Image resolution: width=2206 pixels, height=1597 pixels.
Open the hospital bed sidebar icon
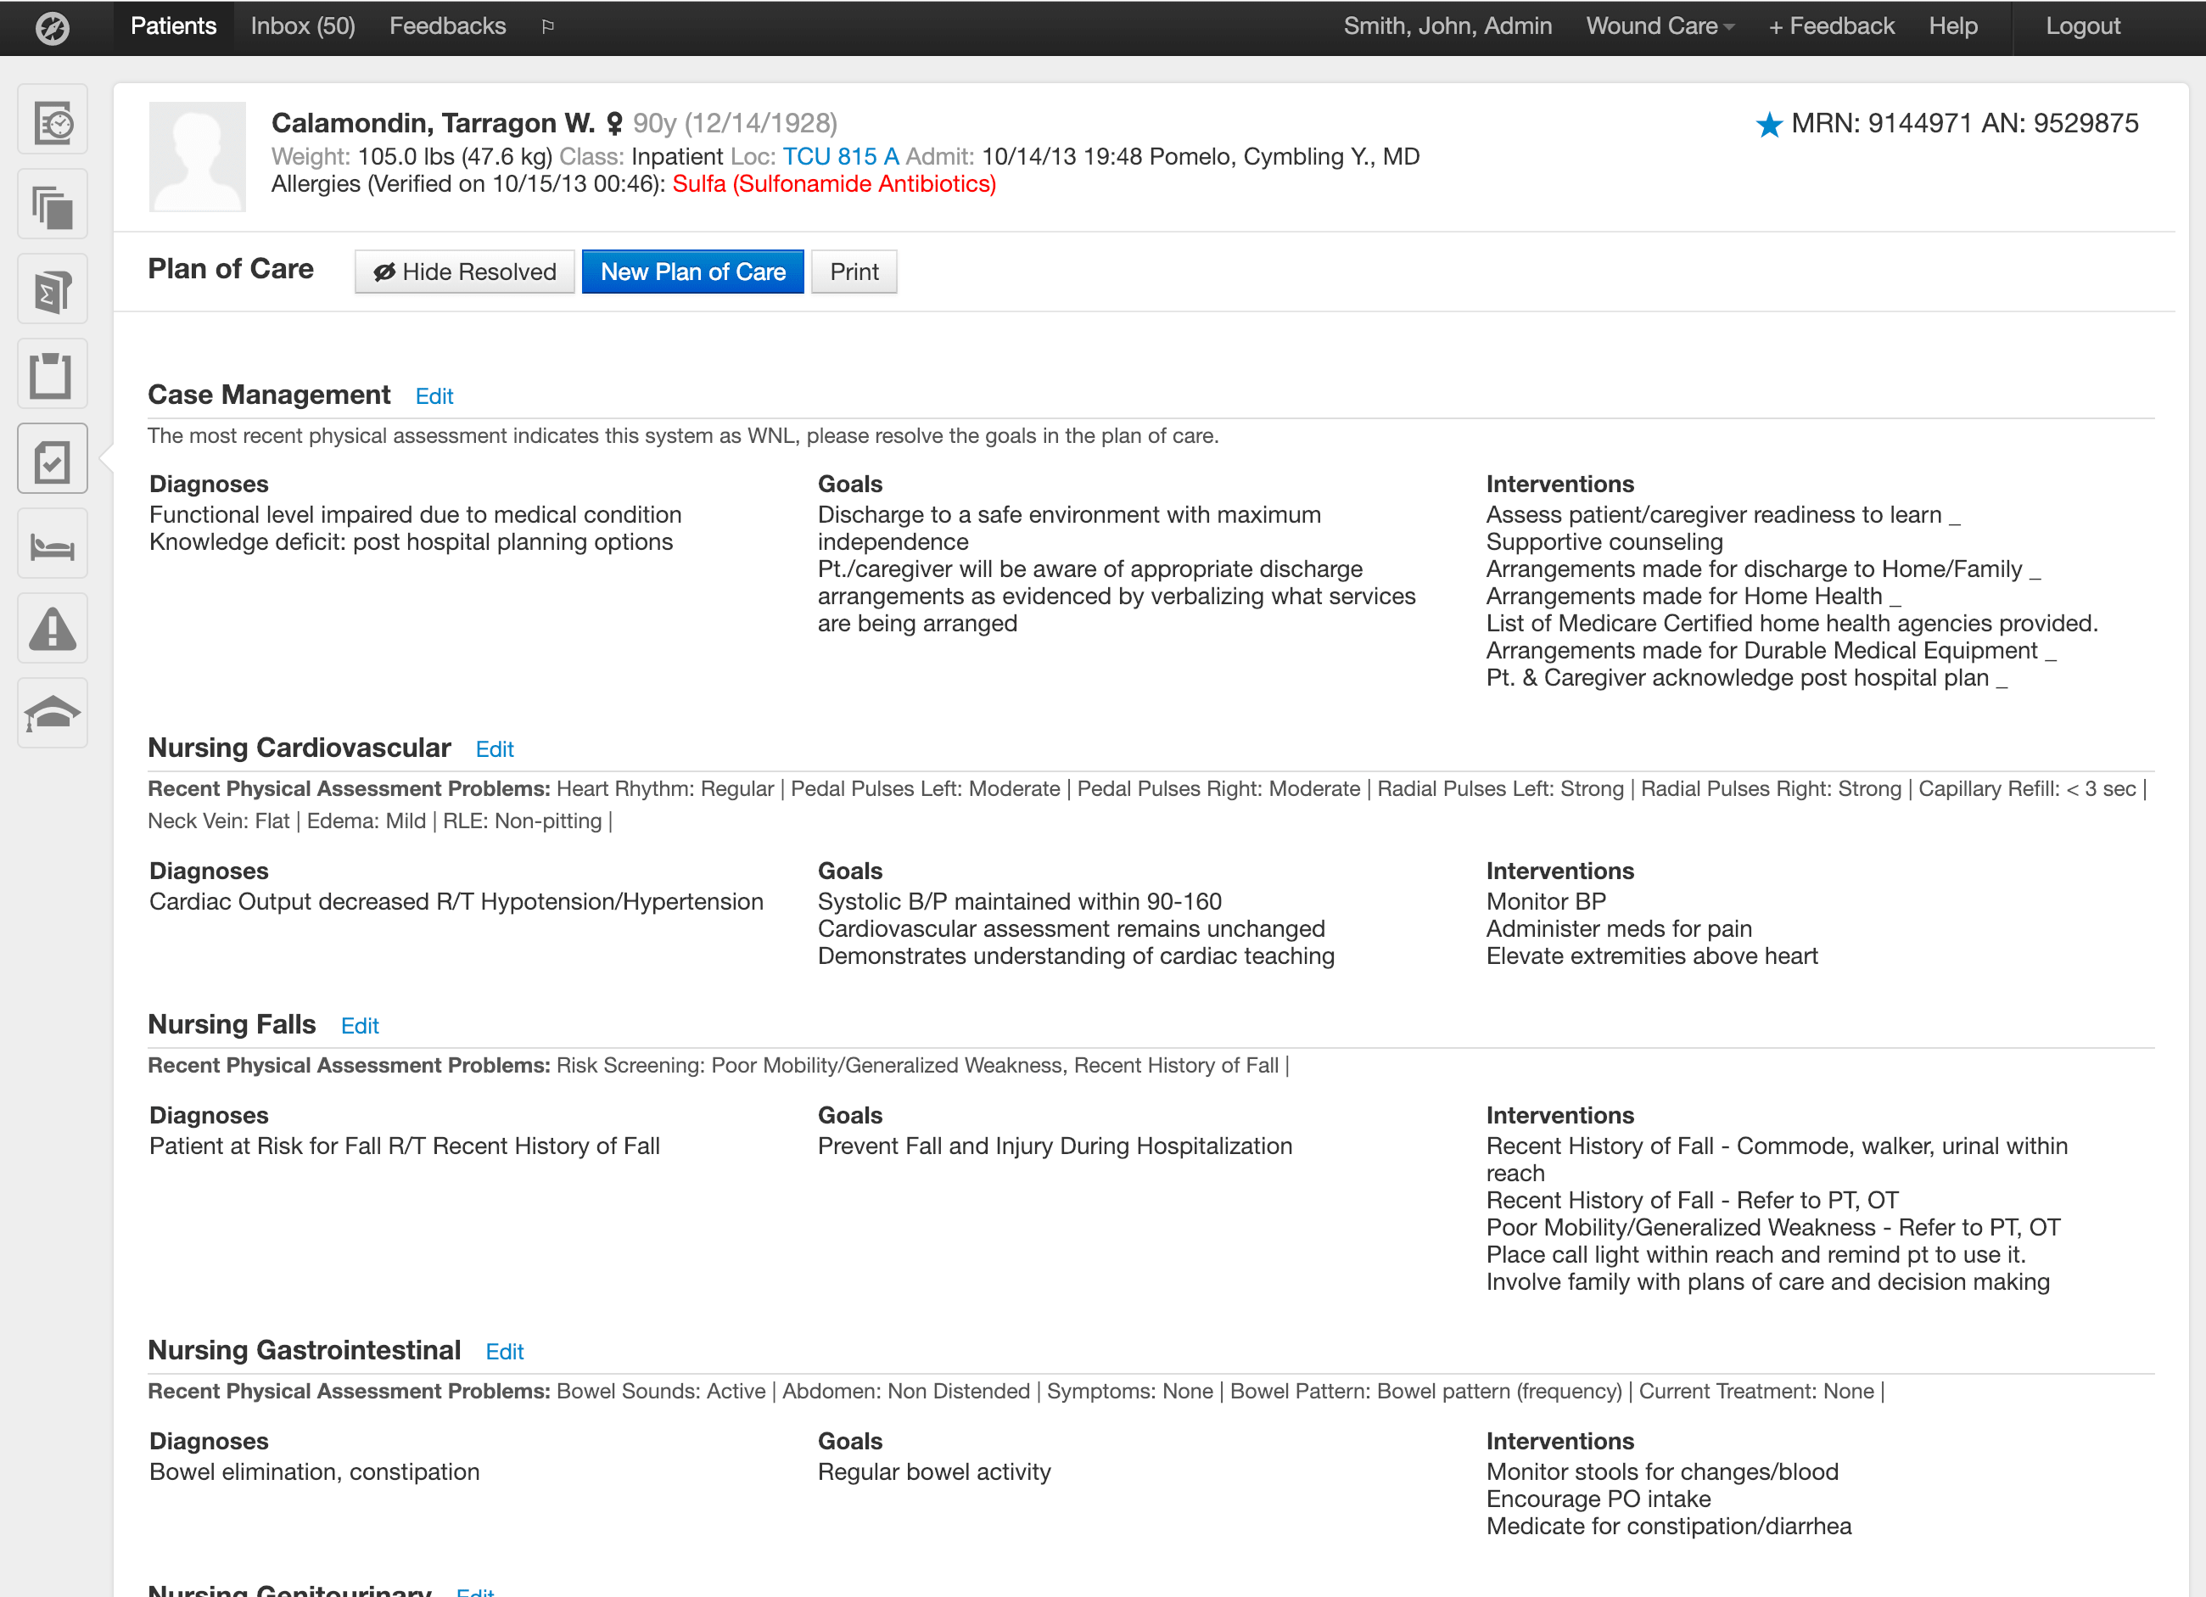[53, 546]
